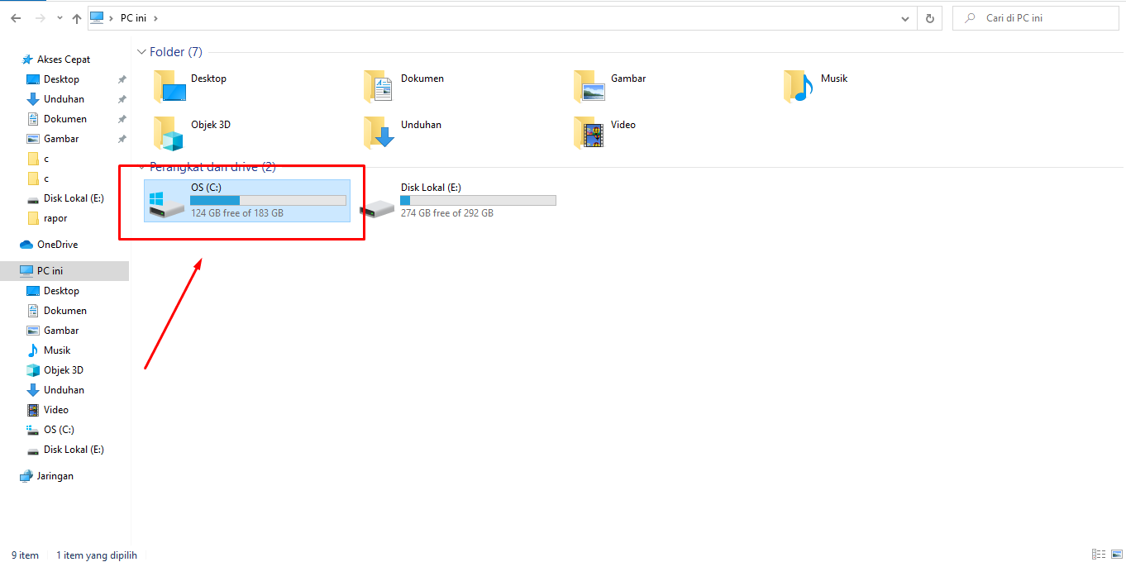
Task: Click the 'Folder (7)' group header text
Action: click(x=176, y=52)
